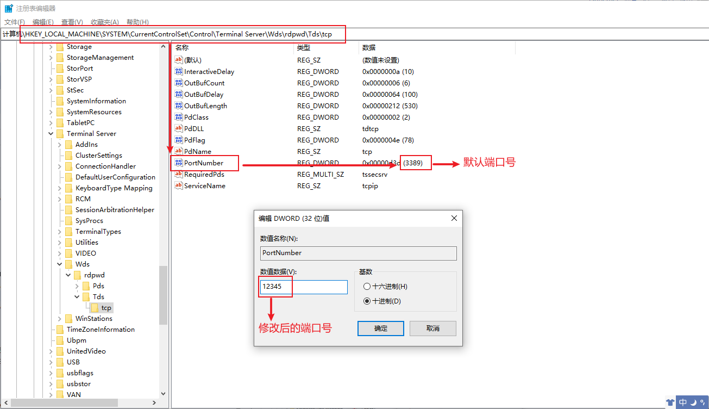The image size is (709, 409).
Task: Select the 十六进制(H) hexadecimal radio button
Action: (x=367, y=287)
